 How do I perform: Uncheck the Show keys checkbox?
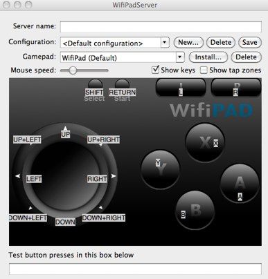click(156, 70)
